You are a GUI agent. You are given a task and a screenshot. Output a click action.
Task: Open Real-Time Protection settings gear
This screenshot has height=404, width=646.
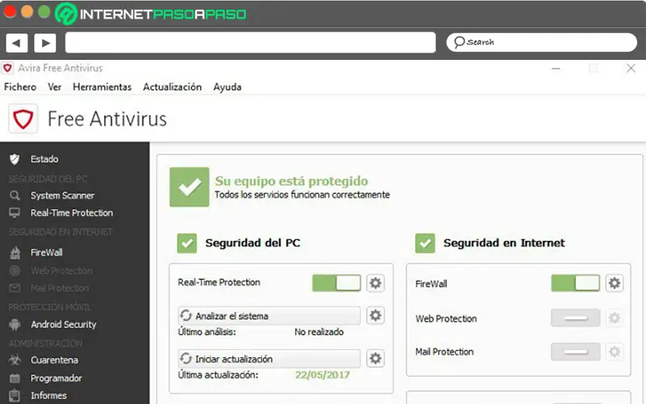(x=375, y=284)
